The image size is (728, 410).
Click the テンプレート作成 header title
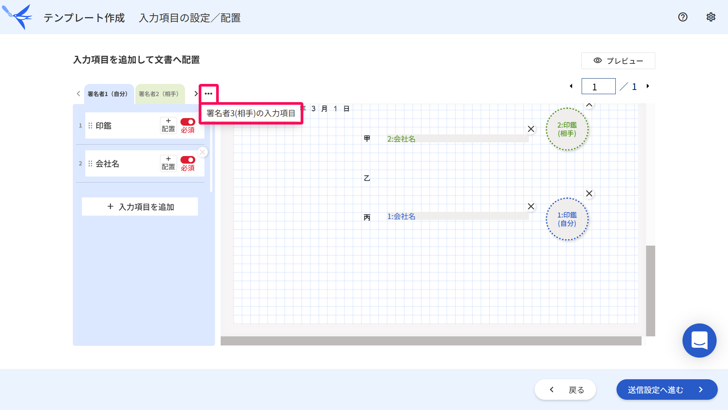coord(84,18)
